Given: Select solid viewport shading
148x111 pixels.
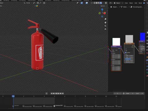Looking at the screenshot, I should pos(97,3).
